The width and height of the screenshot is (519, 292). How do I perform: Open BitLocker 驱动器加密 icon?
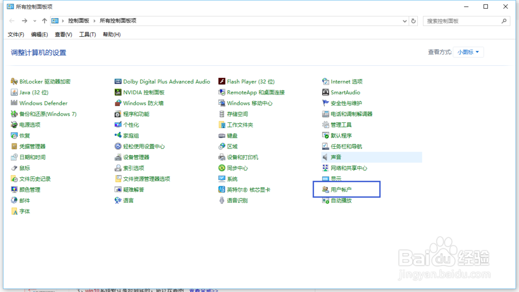point(14,81)
